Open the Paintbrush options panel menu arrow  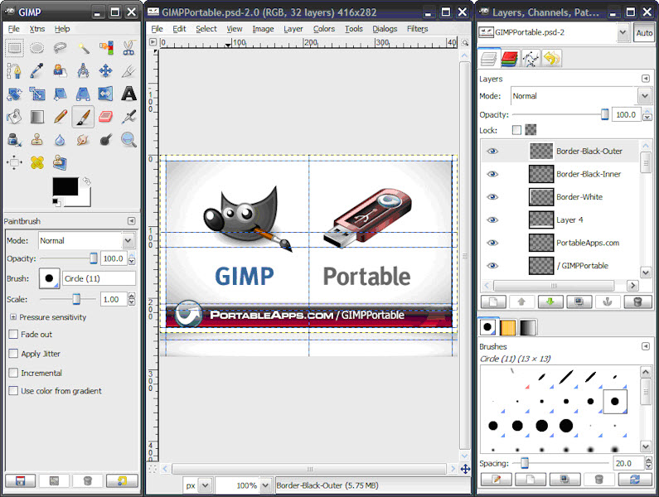pyautogui.click(x=131, y=221)
